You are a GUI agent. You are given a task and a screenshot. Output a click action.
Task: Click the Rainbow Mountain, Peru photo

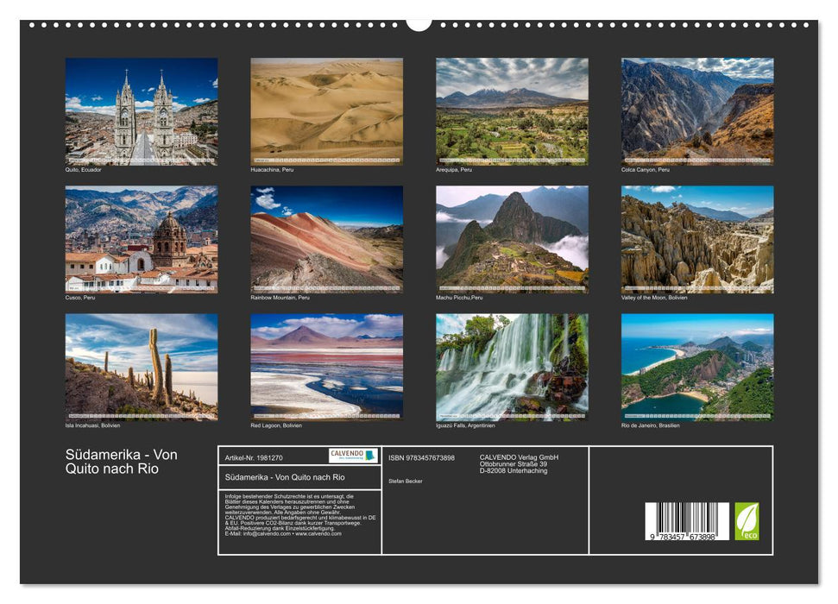coord(326,239)
